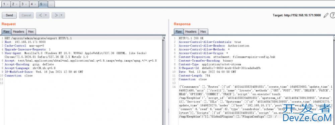Click the Cache-Control: max-age=0 line
The image size is (335, 125).
coord(24,46)
